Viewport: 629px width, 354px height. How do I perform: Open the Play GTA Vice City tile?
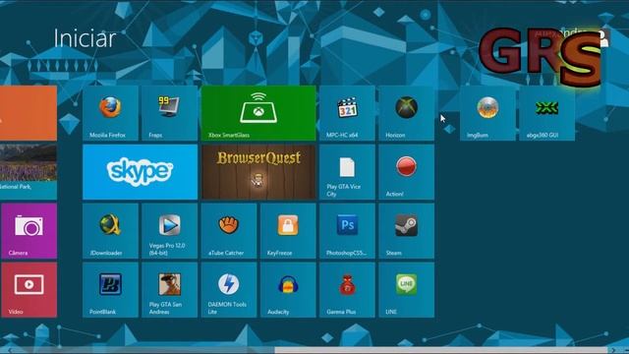347,172
